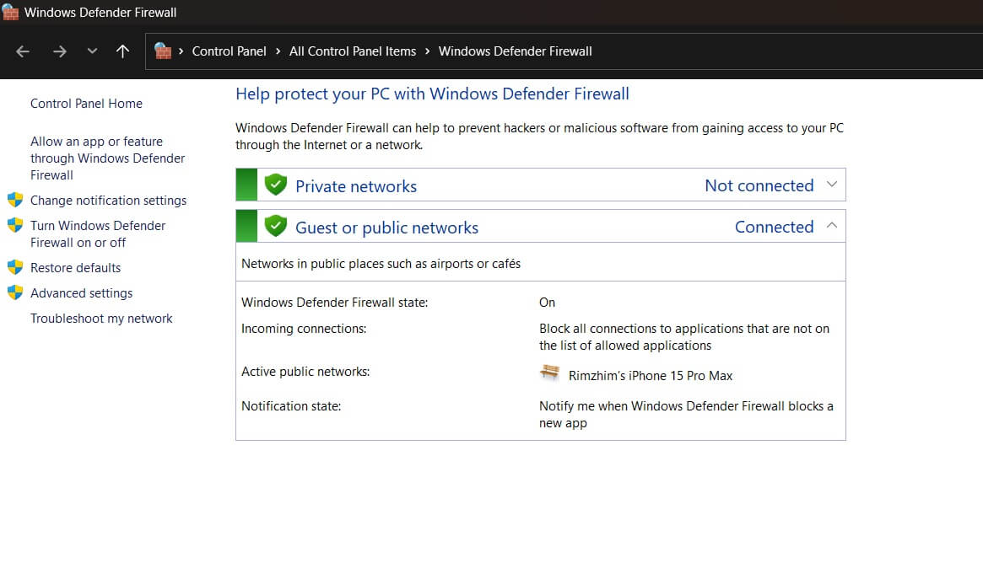Click Not connected status text
The image size is (983, 563).
759,185
